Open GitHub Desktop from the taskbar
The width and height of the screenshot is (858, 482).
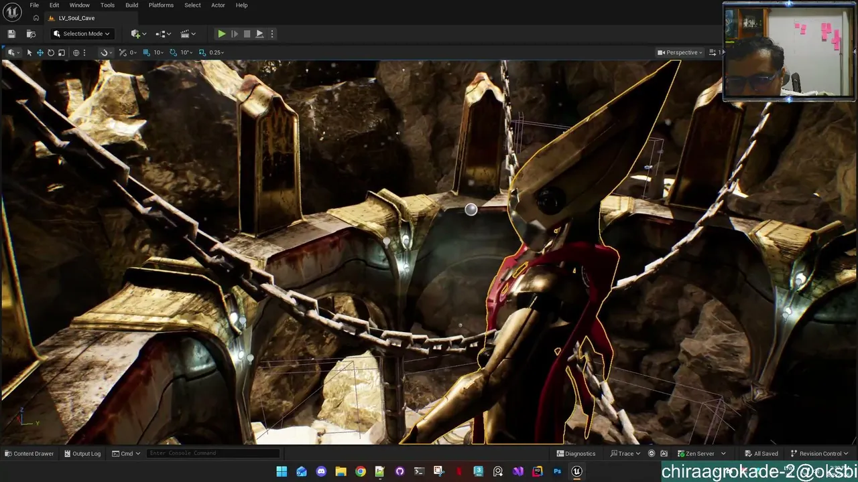[400, 471]
